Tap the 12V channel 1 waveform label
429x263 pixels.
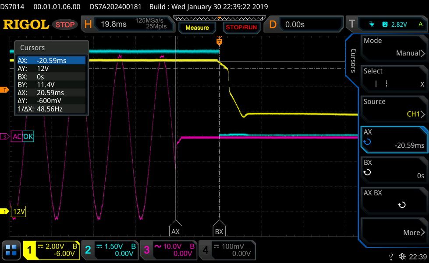pos(18,211)
